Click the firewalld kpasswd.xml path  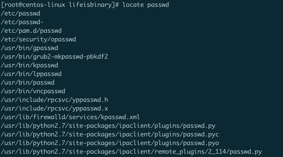[x=70, y=117]
